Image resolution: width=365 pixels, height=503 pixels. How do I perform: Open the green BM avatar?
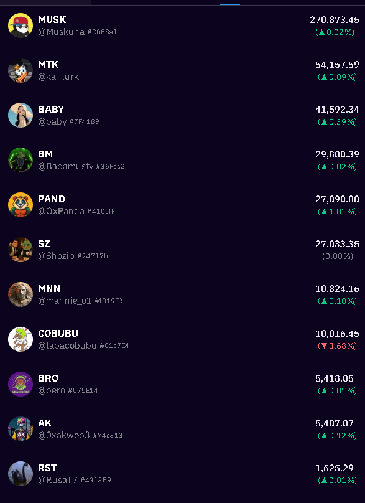pos(21,160)
